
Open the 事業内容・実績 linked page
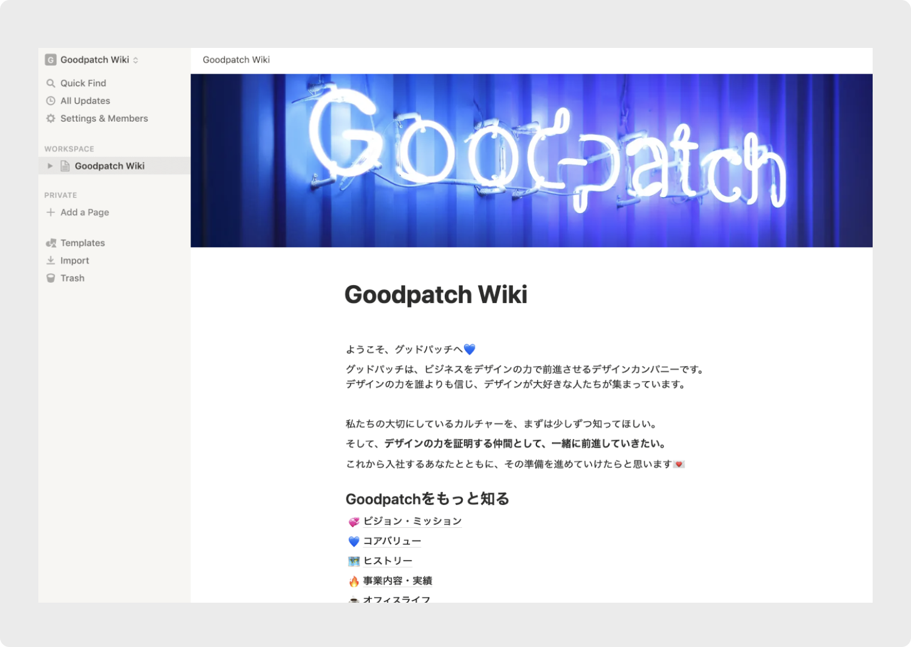tap(398, 581)
